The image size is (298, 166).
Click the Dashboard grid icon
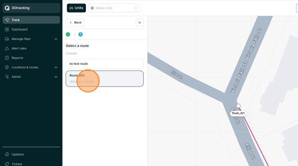coord(7,29)
